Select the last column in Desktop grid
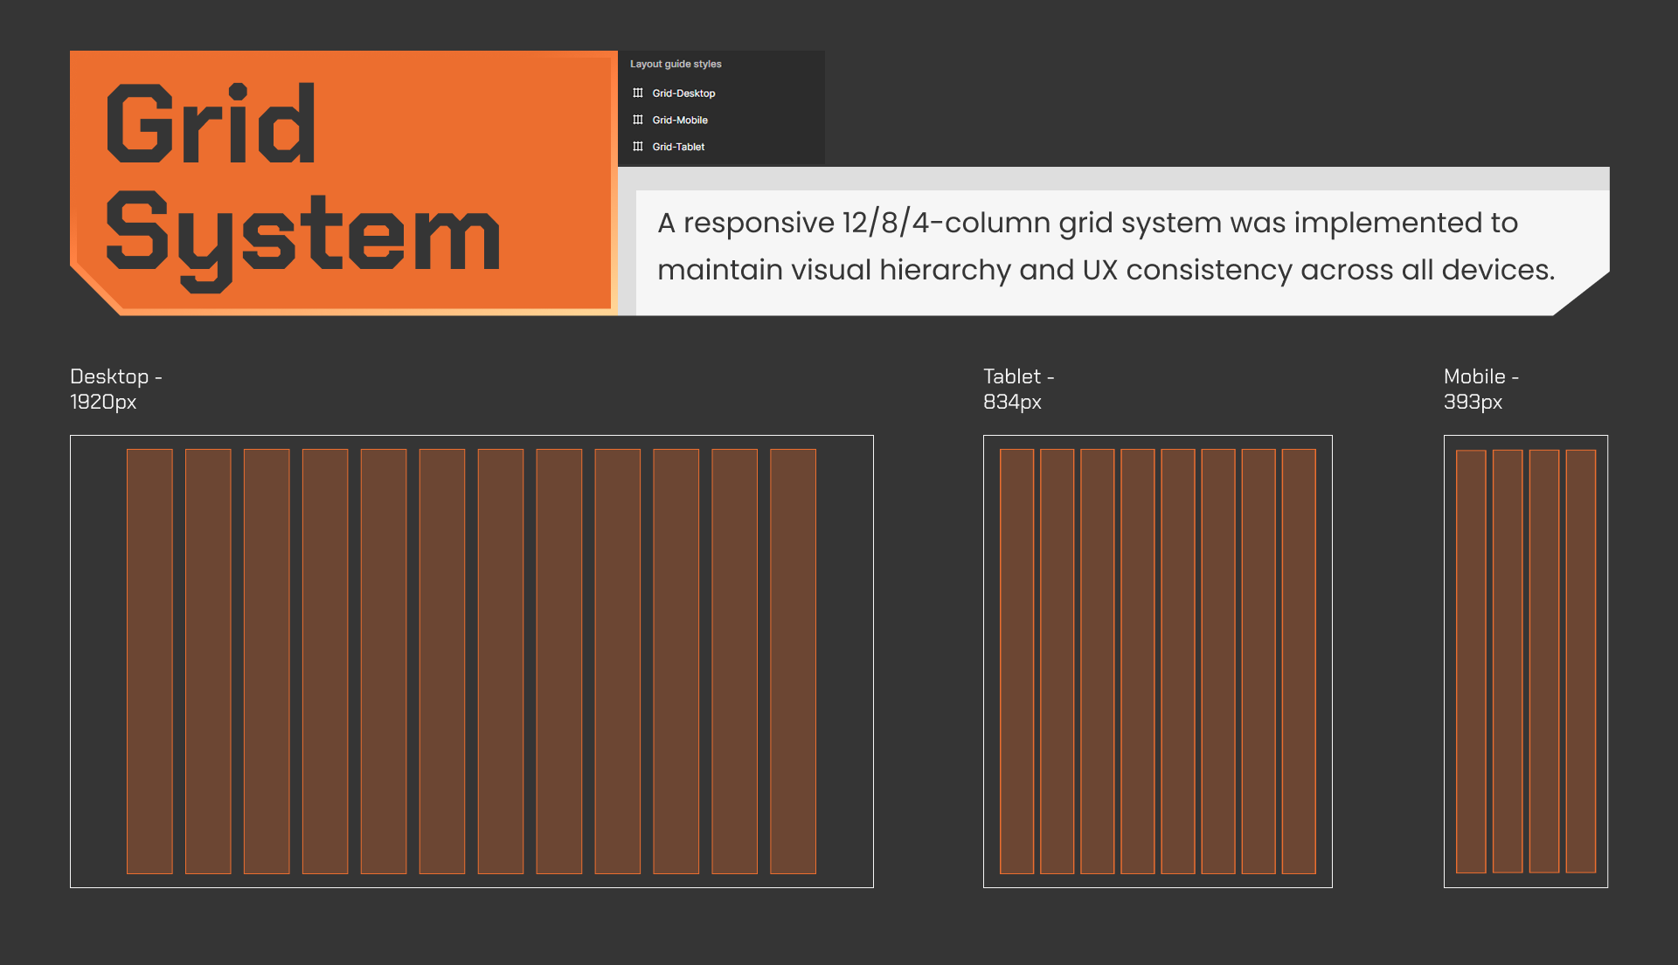Screen dimensions: 1678x965 pos(793,661)
